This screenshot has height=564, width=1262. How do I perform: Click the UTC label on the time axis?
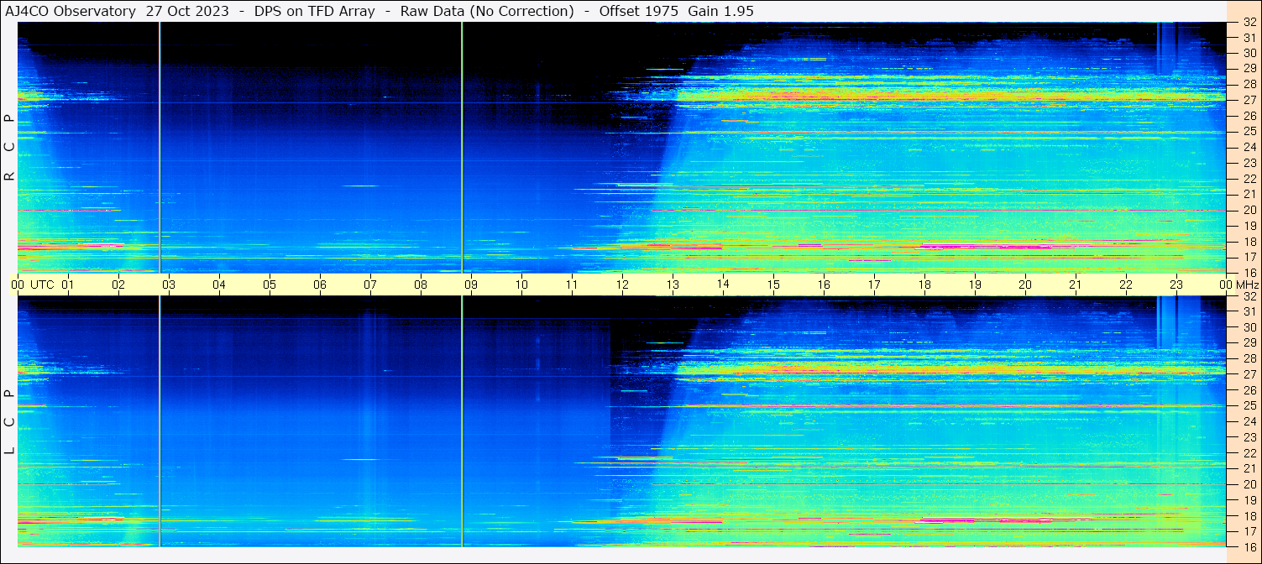click(43, 285)
